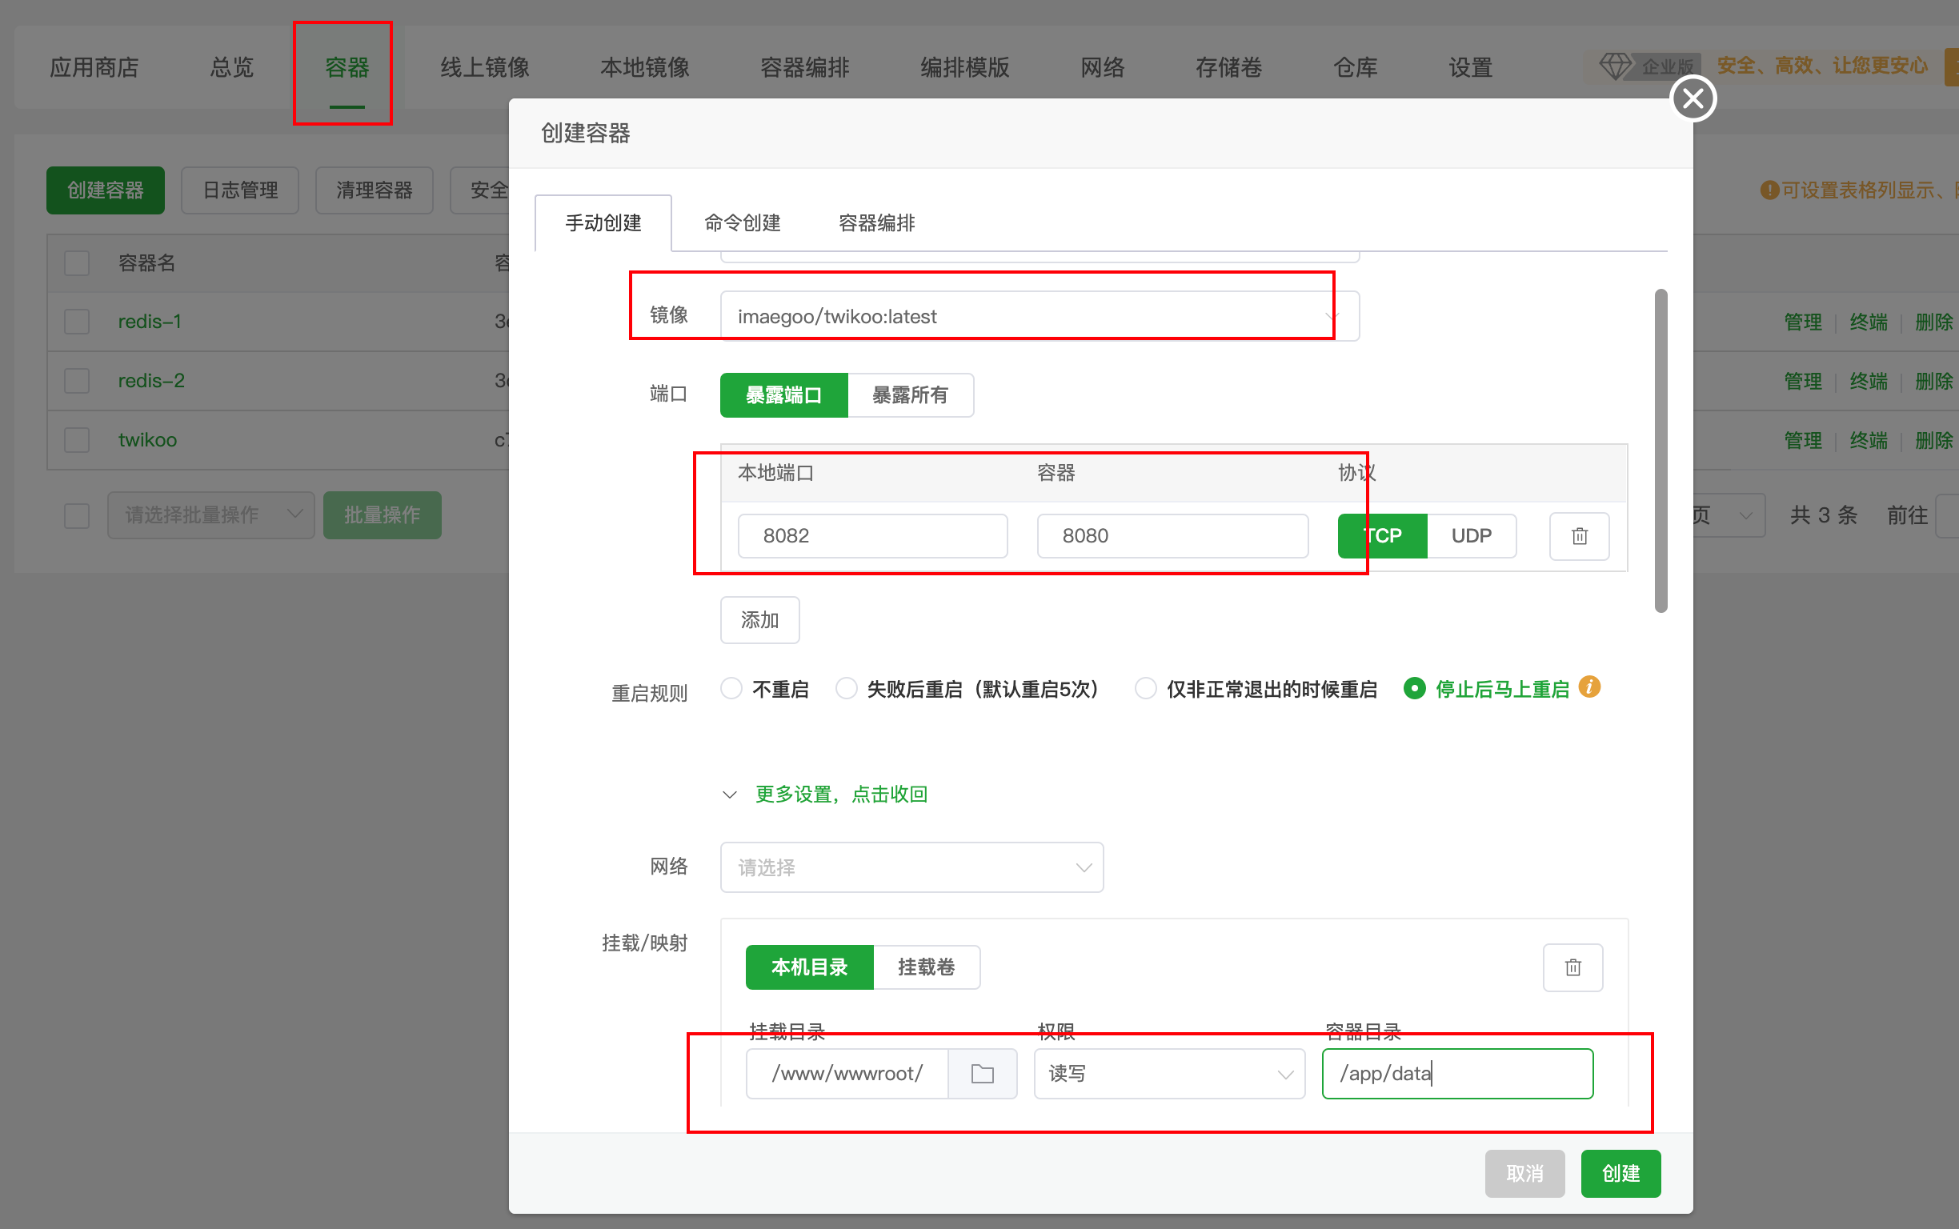Open 应用商店 in top navigation
1959x1229 pixels.
point(94,66)
